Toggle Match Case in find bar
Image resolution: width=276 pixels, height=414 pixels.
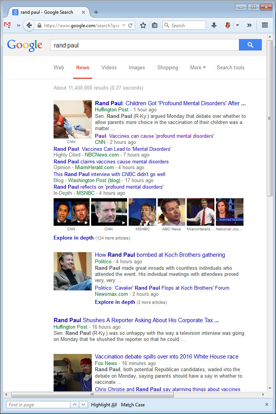(x=133, y=405)
